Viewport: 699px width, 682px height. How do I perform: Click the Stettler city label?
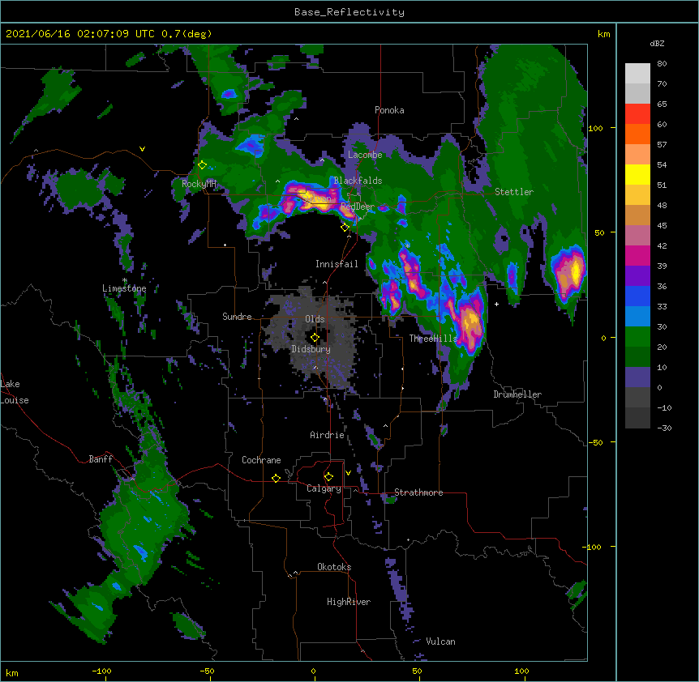[x=514, y=192]
